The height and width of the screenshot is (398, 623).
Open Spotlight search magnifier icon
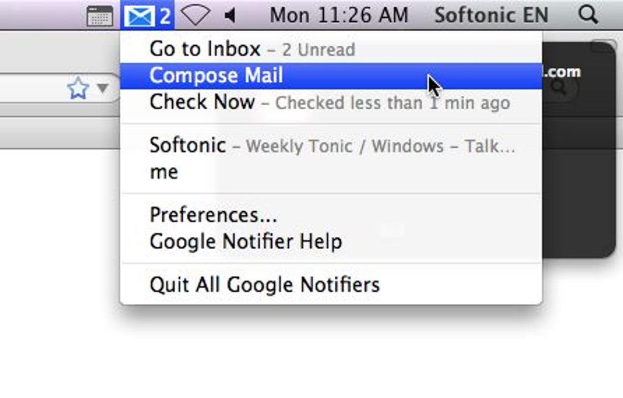pyautogui.click(x=588, y=15)
